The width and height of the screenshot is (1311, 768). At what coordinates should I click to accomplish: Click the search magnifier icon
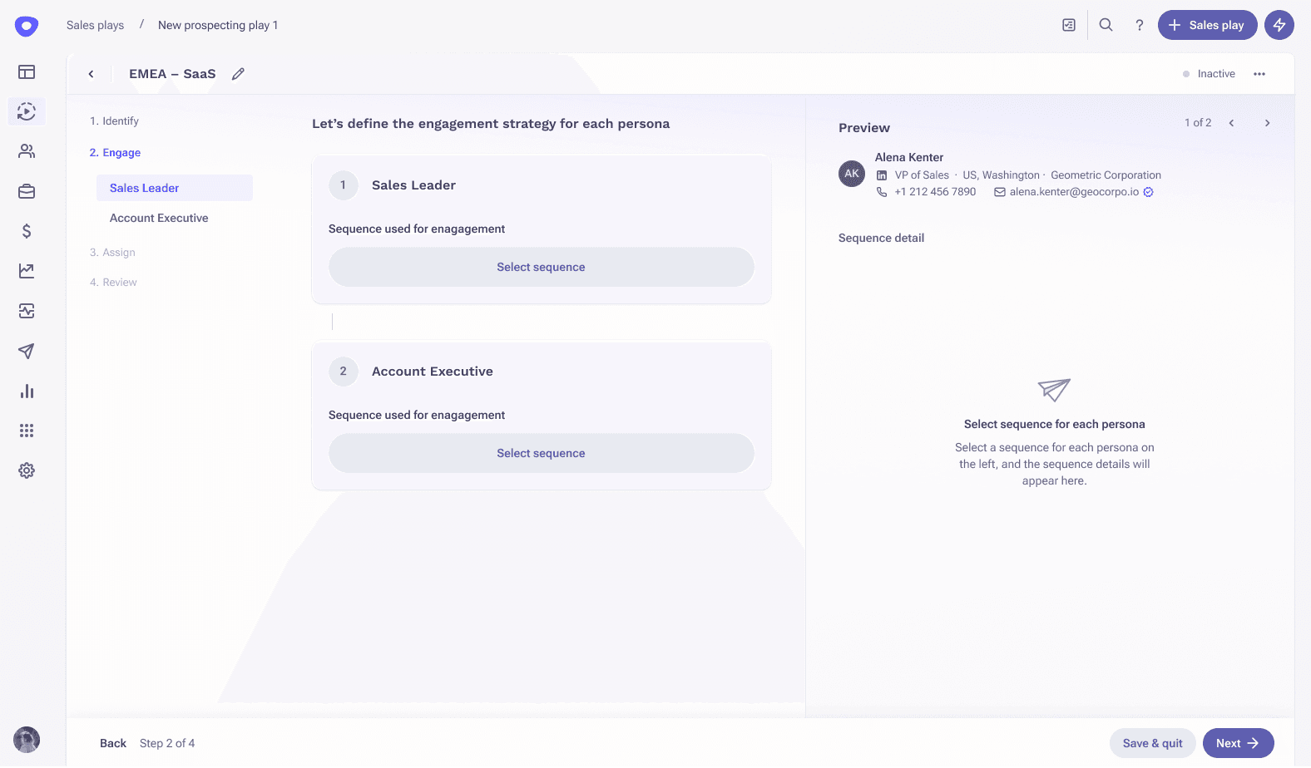pos(1106,25)
